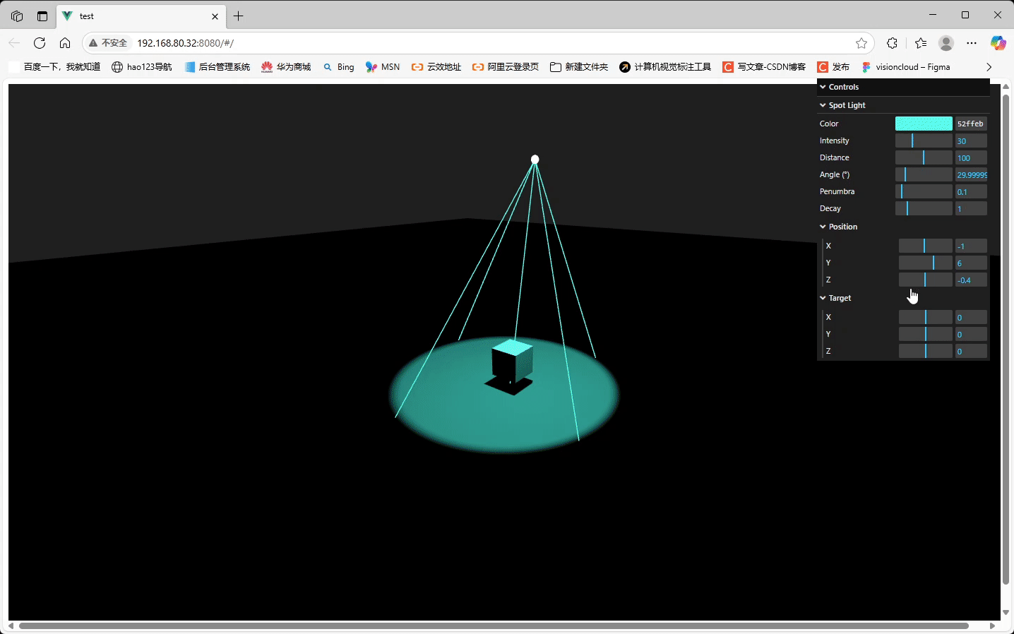Click the Position X value field -1
This screenshot has width=1014, height=634.
point(971,246)
